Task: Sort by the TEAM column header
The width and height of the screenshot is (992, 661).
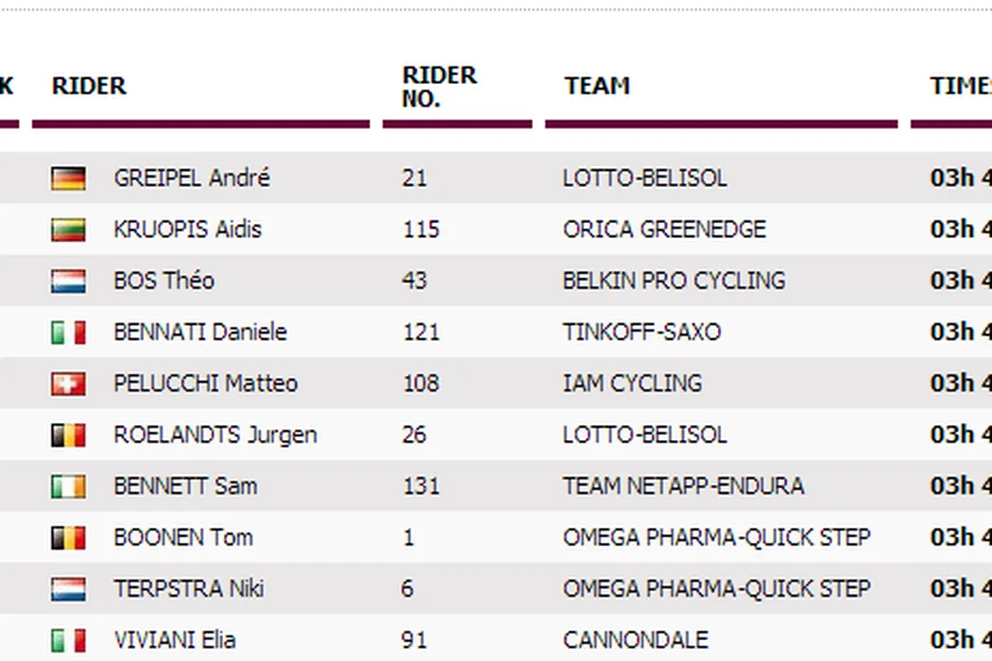Action: click(597, 86)
